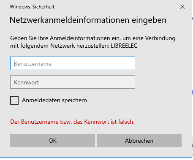Viewport: 193px width, 160px height.
Task: Click the LIBREELEC network name text
Action: click(x=124, y=46)
